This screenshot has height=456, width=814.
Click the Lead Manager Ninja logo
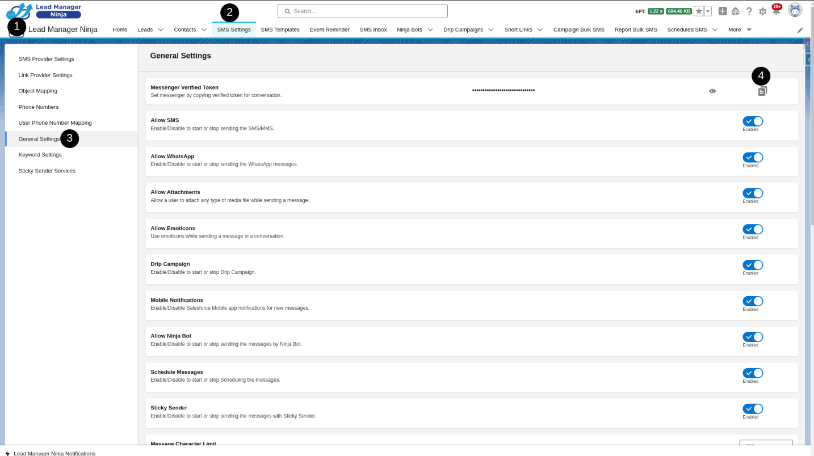[x=44, y=11]
